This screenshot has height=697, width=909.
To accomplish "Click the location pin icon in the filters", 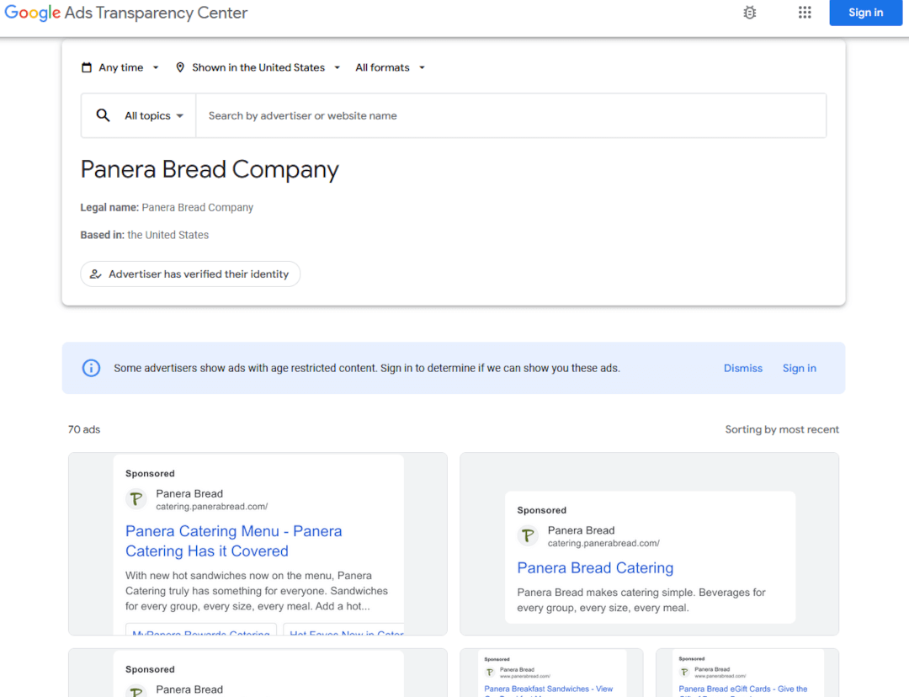I will 180,67.
